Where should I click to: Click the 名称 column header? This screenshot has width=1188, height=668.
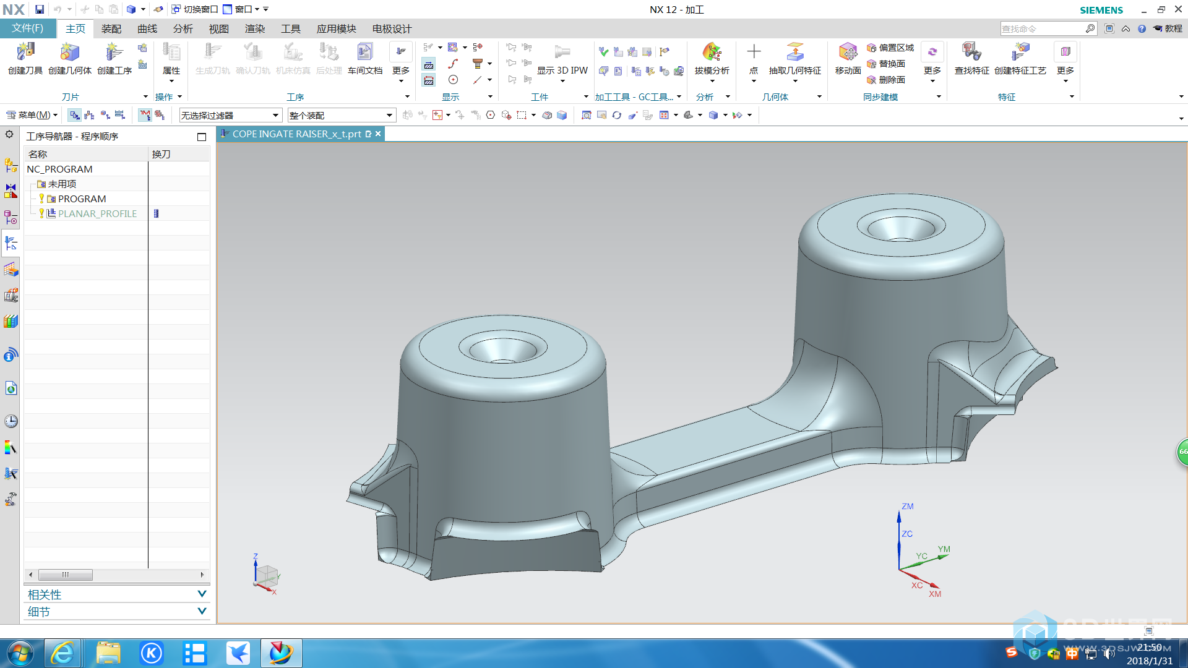point(86,154)
